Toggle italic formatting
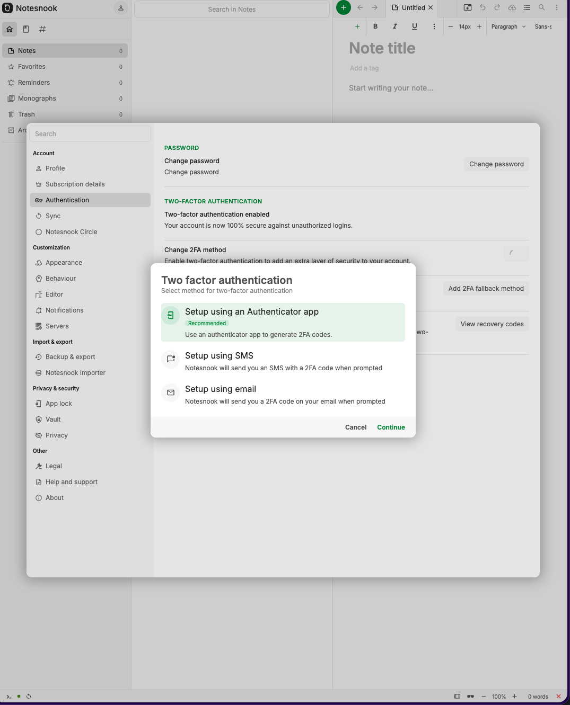The height and width of the screenshot is (705, 570). (395, 26)
